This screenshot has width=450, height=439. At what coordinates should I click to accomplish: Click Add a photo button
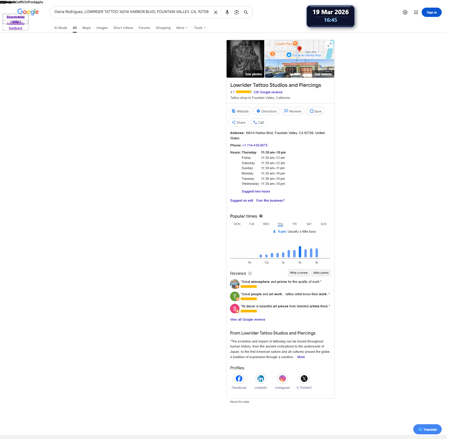(x=321, y=273)
